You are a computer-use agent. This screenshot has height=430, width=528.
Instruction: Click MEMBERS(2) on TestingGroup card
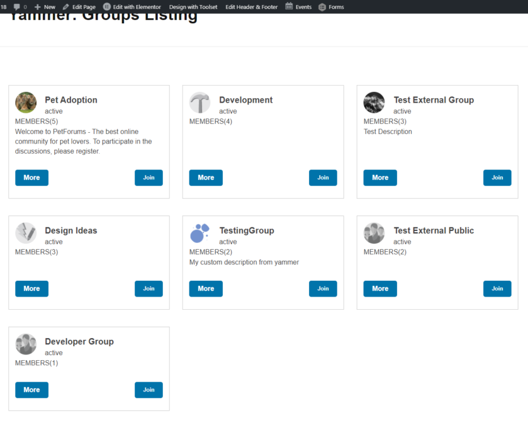(210, 252)
